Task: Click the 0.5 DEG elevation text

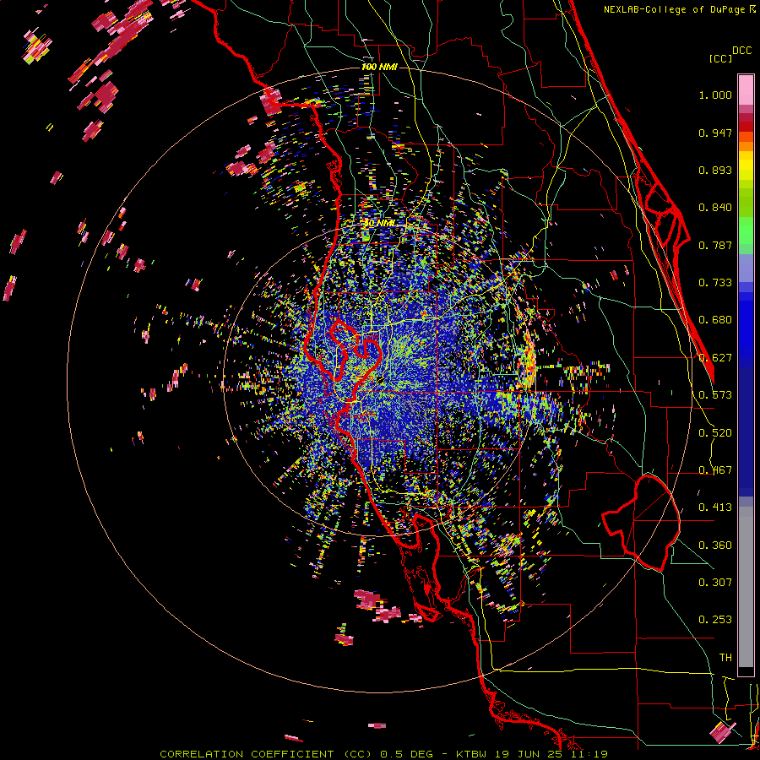Action: point(406,754)
